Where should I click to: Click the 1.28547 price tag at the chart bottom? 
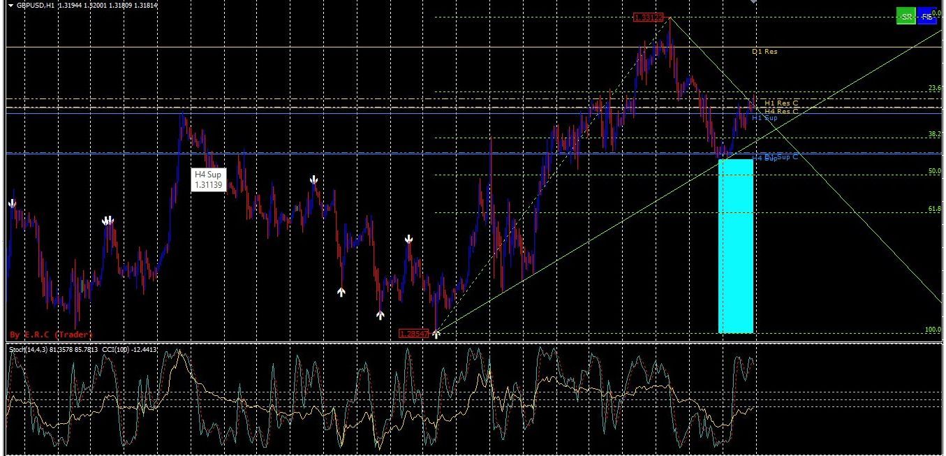pos(413,333)
